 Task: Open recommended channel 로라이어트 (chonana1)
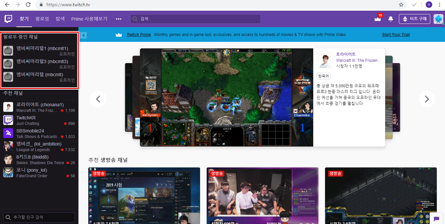click(x=39, y=107)
